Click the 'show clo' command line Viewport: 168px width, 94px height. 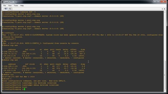tap(8, 75)
